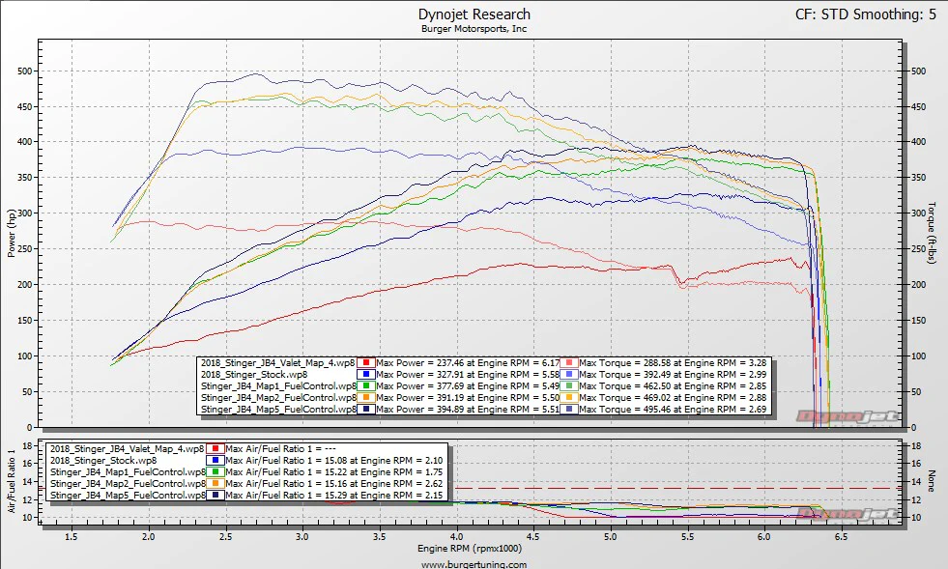Click green power swatch for Map1_FuelControl run
Viewport: 948px width, 569px height.
tap(366, 385)
